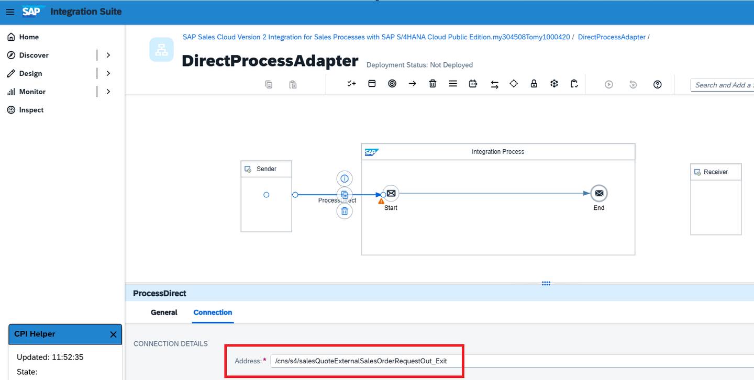Expand the Design submenu chevron
754x380 pixels.
[108, 73]
